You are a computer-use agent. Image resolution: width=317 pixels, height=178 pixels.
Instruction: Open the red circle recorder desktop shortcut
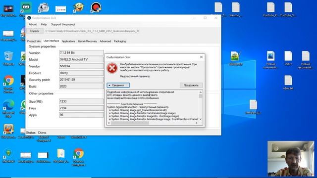pyautogui.click(x=96, y=8)
